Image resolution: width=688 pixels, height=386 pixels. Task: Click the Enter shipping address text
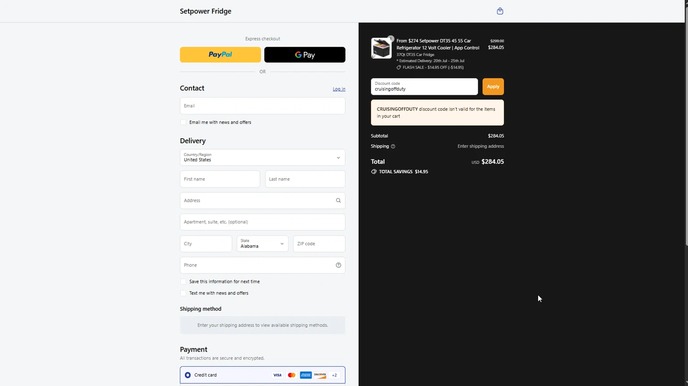[481, 146]
